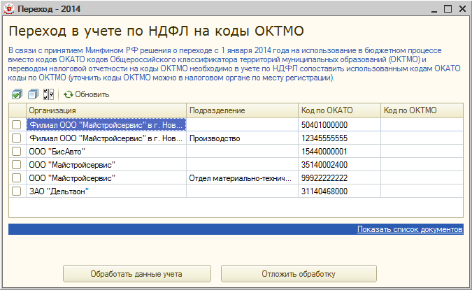
Task: Toggle checkbox for ЗАО "Дельтаон" row
Action: (x=17, y=191)
